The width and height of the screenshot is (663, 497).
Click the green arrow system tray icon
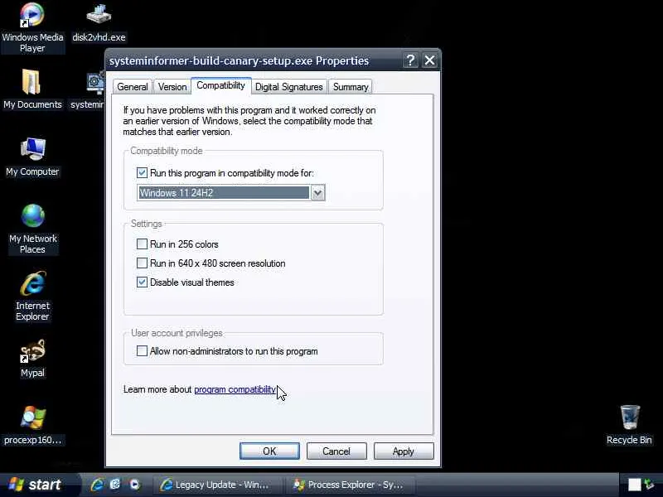(x=650, y=485)
